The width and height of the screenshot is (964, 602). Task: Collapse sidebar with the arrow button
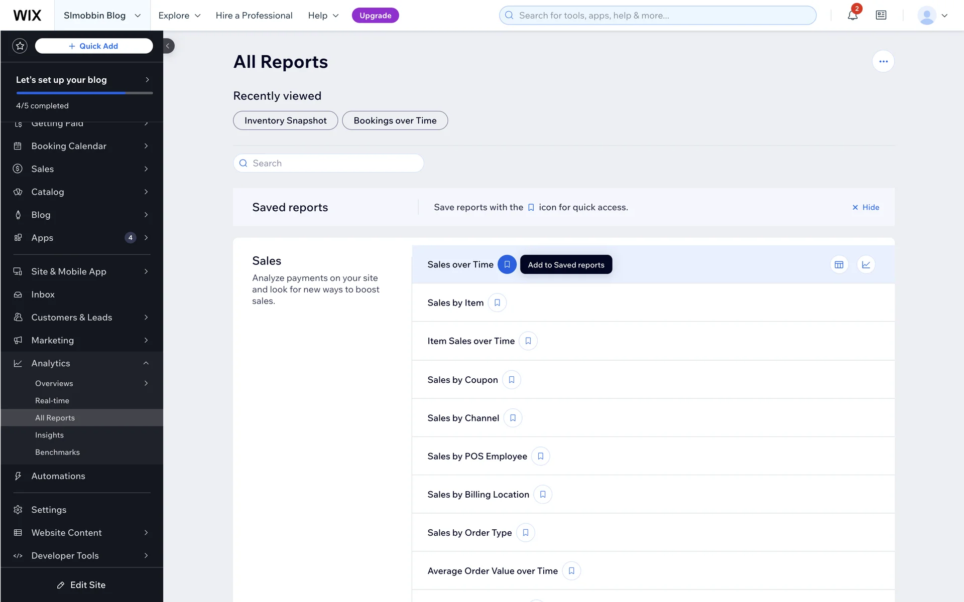(168, 46)
